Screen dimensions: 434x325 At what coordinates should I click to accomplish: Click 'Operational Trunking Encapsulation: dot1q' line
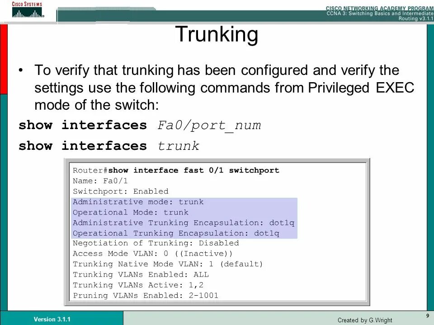pyautogui.click(x=176, y=233)
